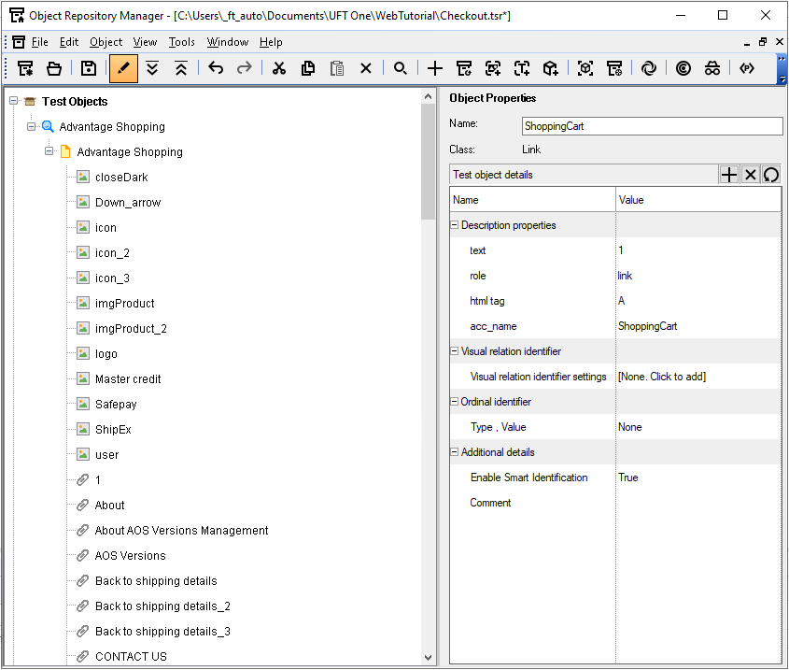Select the CONTACT US link object
Image resolution: width=789 pixels, height=670 pixels.
(131, 656)
